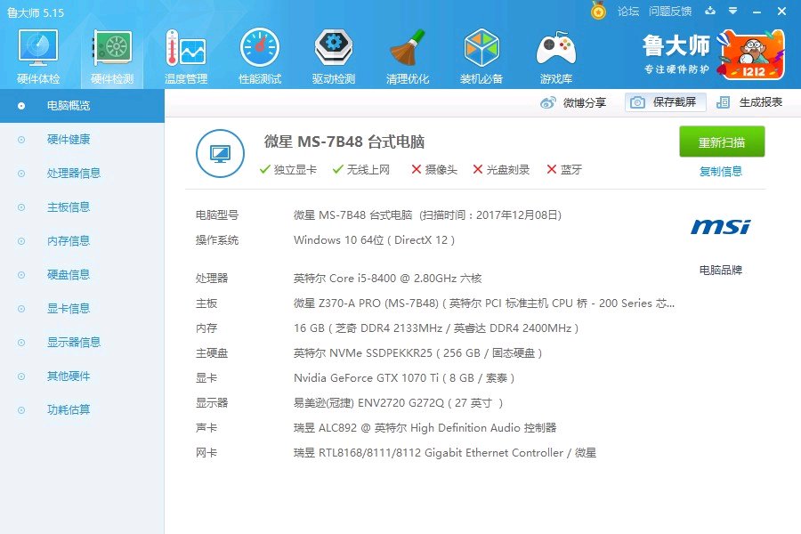Click the skin/theme download icon in title bar
Screen dimensions: 801x534
(710, 11)
